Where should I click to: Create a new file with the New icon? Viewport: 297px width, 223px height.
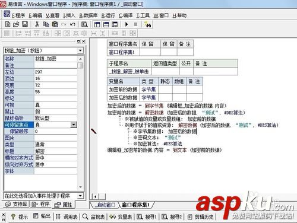click(x=8, y=24)
